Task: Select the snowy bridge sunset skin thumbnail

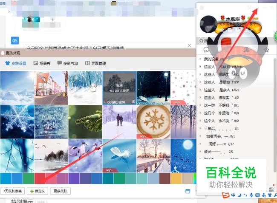Action: coord(153,156)
